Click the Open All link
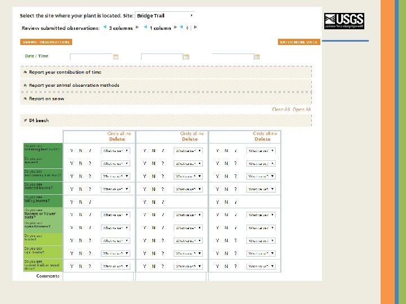 click(301, 109)
